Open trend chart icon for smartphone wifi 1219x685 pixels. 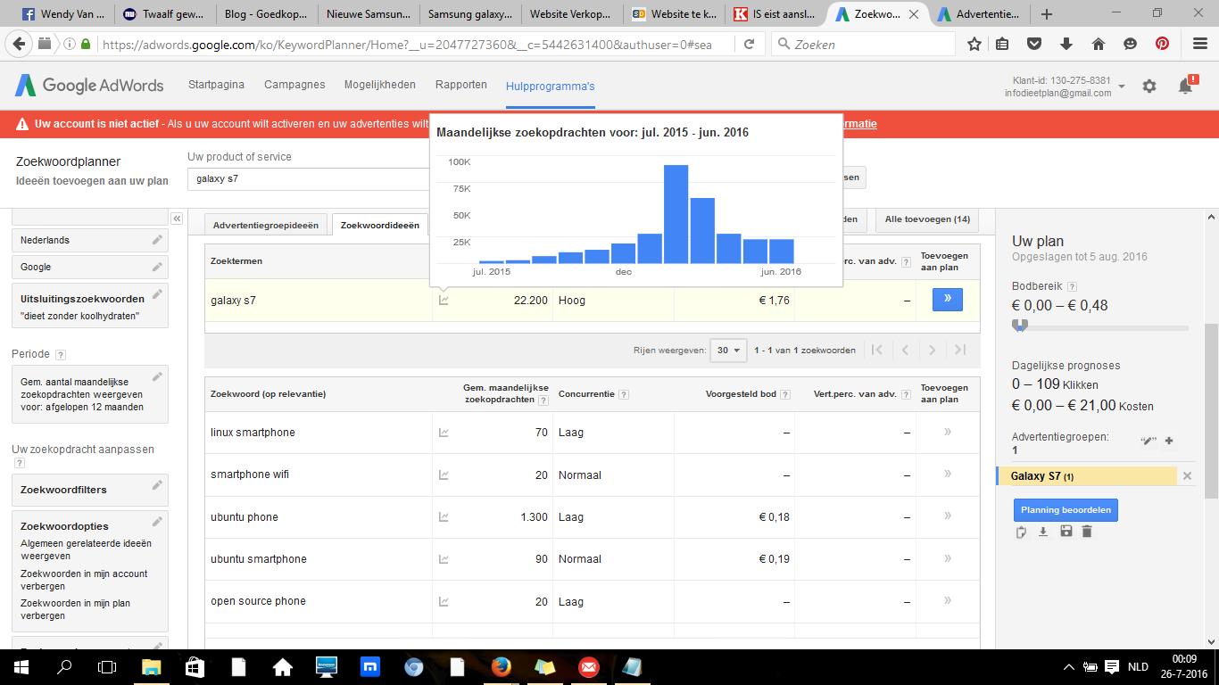click(x=444, y=475)
